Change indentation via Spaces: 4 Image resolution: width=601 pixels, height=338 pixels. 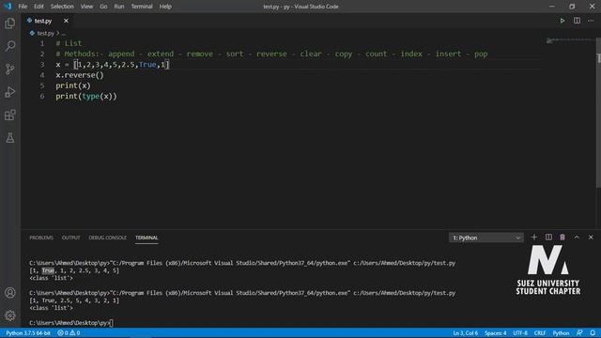tap(495, 332)
